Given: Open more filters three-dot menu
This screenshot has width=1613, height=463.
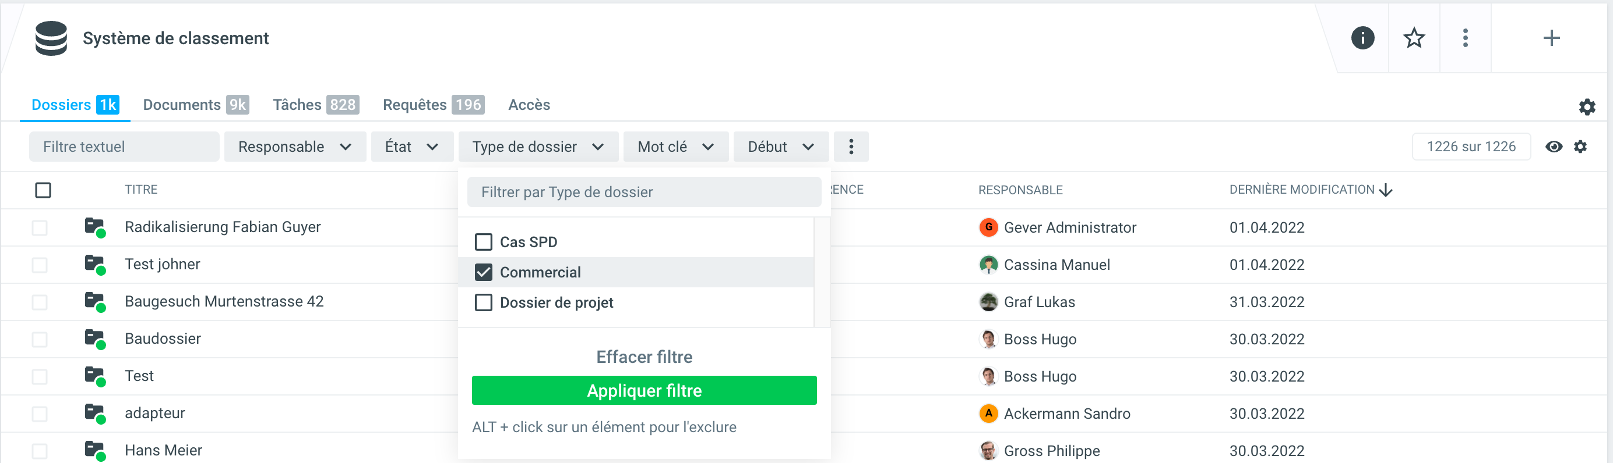Looking at the screenshot, I should (x=850, y=147).
